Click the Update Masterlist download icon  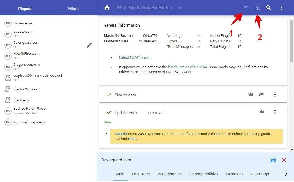point(257,8)
